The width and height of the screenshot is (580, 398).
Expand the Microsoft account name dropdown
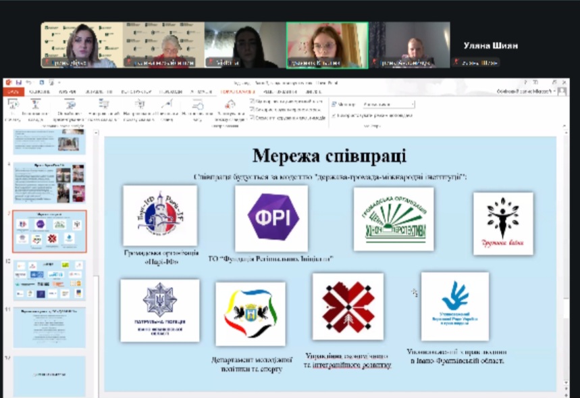527,91
